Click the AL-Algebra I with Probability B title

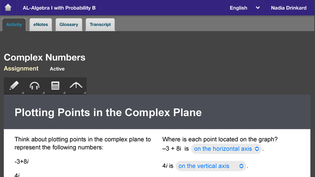point(59,8)
